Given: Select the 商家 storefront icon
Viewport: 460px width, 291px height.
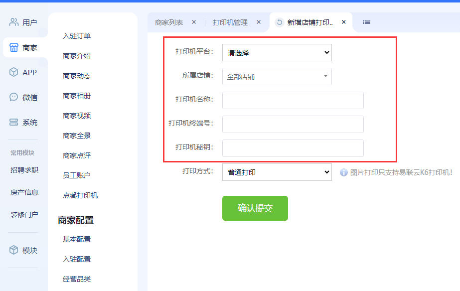Looking at the screenshot, I should click(x=14, y=47).
